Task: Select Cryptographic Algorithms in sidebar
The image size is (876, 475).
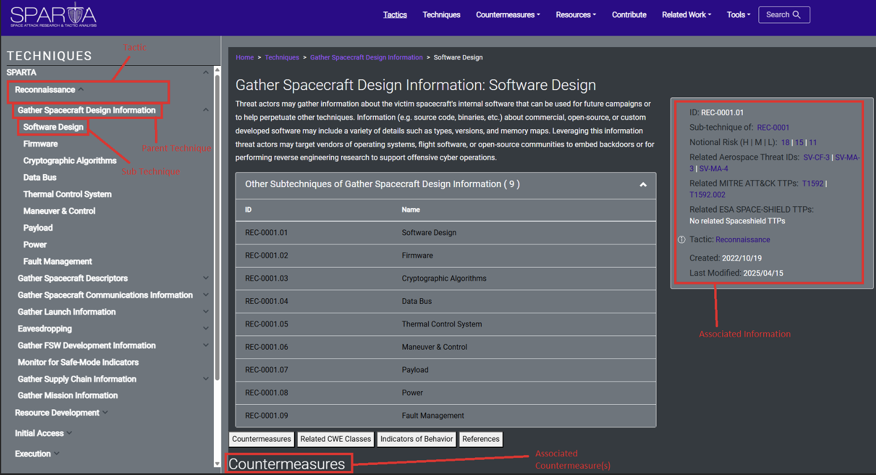Action: 70,160
